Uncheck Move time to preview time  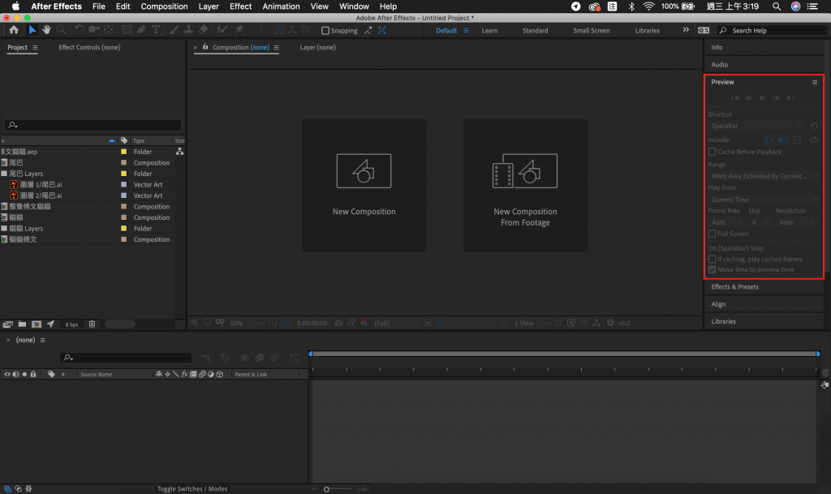pyautogui.click(x=712, y=269)
